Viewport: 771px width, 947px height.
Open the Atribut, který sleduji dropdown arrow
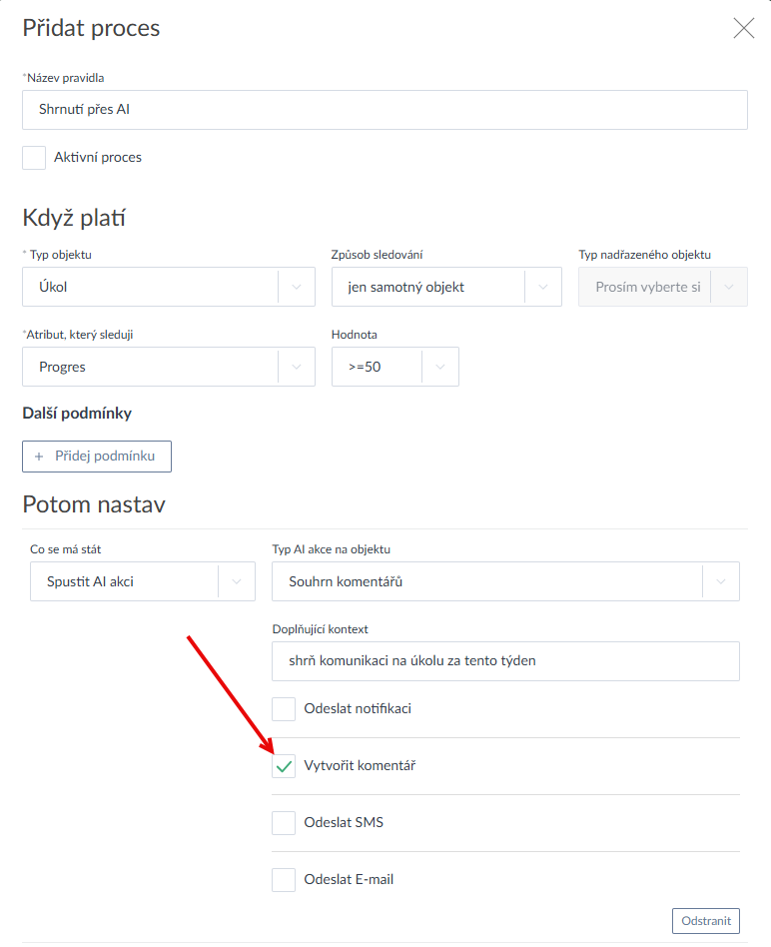[x=297, y=367]
